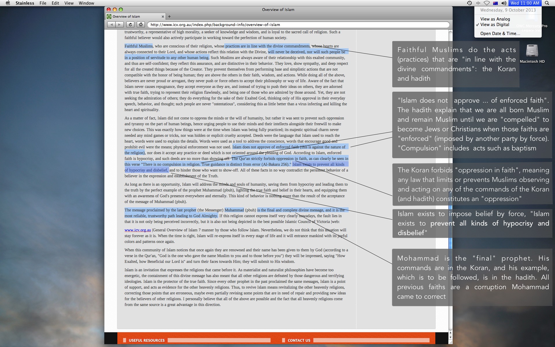Image resolution: width=555 pixels, height=347 pixels.
Task: Click the menu bar sync/spinner status icon
Action: click(478, 3)
